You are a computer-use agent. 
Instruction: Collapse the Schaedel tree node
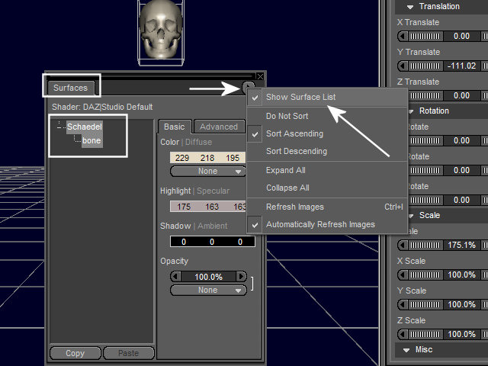click(59, 127)
